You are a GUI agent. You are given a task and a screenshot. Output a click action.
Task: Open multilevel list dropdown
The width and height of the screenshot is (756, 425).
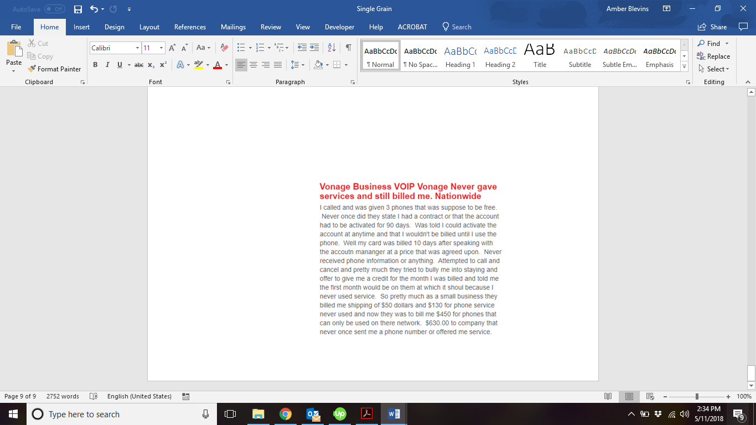pyautogui.click(x=287, y=48)
